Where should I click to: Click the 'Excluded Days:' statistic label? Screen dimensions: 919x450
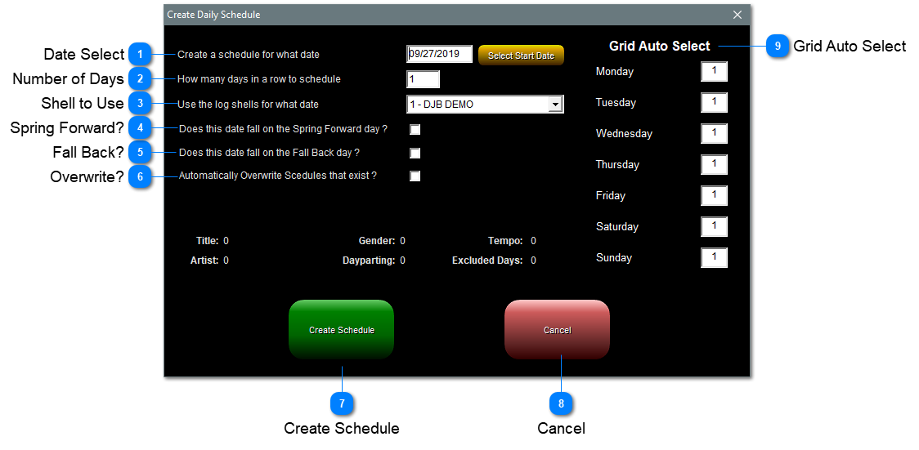pos(487,261)
